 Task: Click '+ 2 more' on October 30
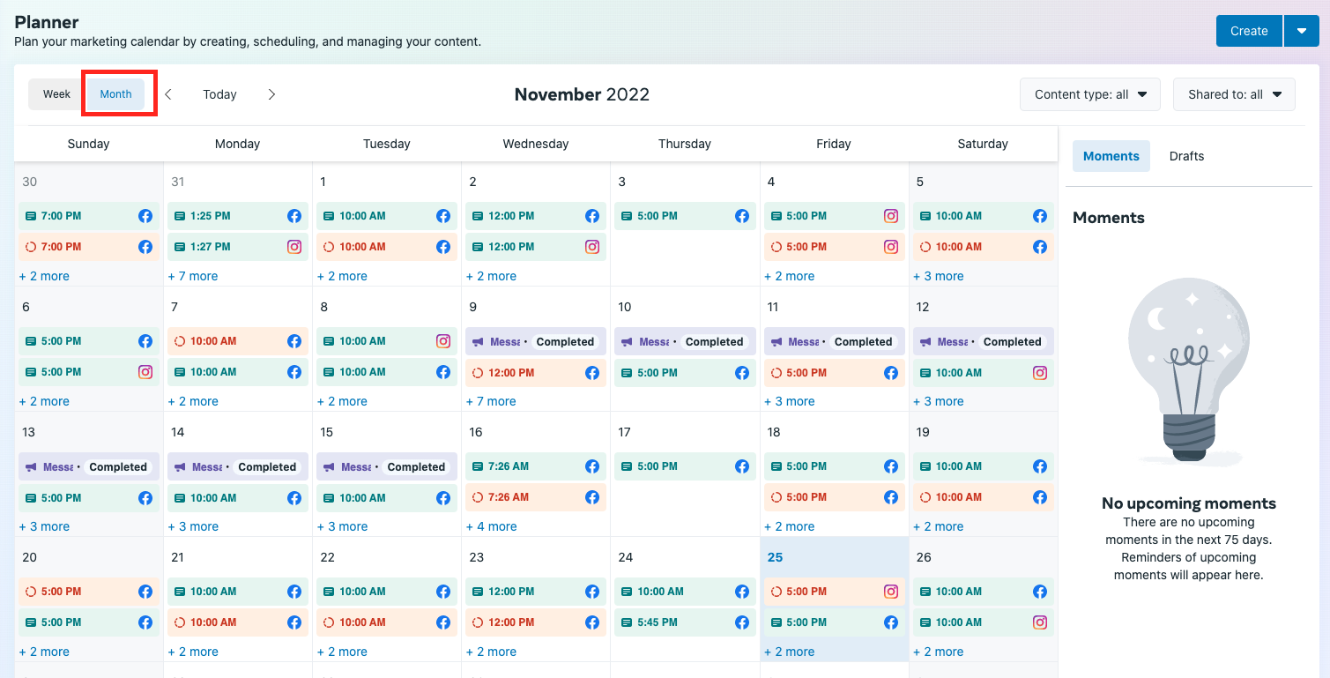pos(44,276)
